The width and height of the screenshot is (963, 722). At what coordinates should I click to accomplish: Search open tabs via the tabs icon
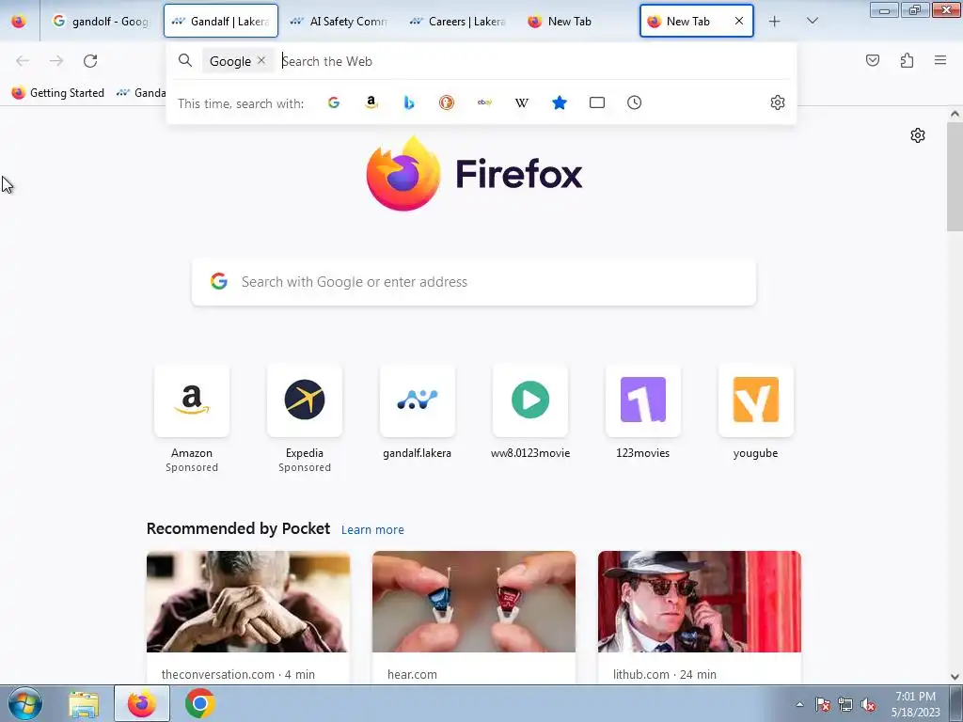pyautogui.click(x=597, y=102)
